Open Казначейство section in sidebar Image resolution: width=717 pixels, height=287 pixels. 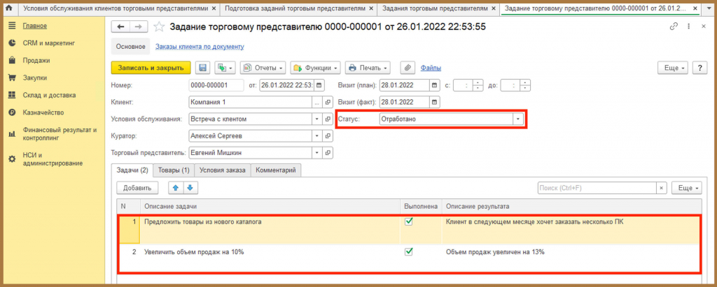pyautogui.click(x=43, y=112)
